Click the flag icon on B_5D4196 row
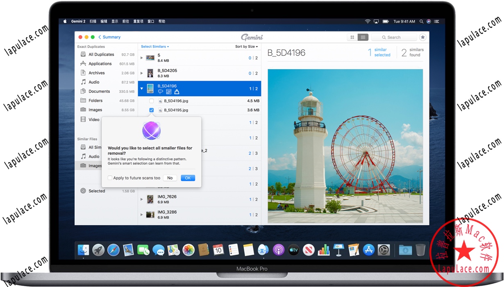This screenshot has height=287, width=504. click(x=160, y=92)
